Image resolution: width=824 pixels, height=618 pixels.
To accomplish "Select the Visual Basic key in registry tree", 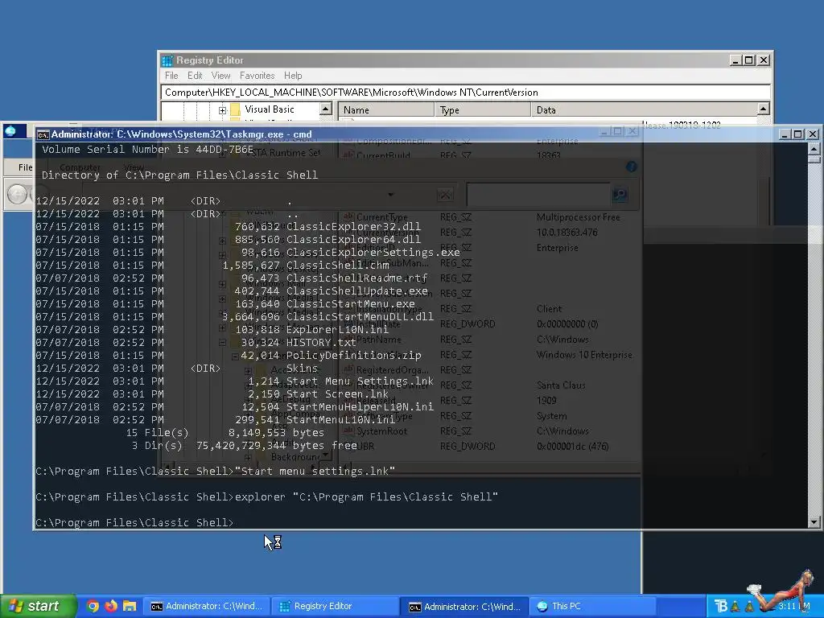I will (x=269, y=109).
